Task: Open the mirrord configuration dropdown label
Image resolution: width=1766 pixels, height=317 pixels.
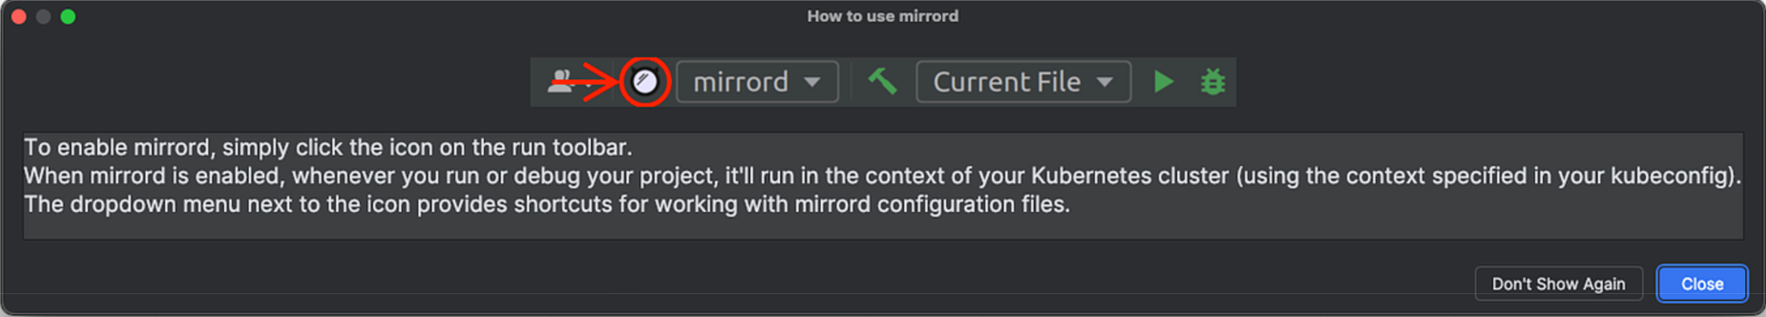Action: tap(740, 83)
